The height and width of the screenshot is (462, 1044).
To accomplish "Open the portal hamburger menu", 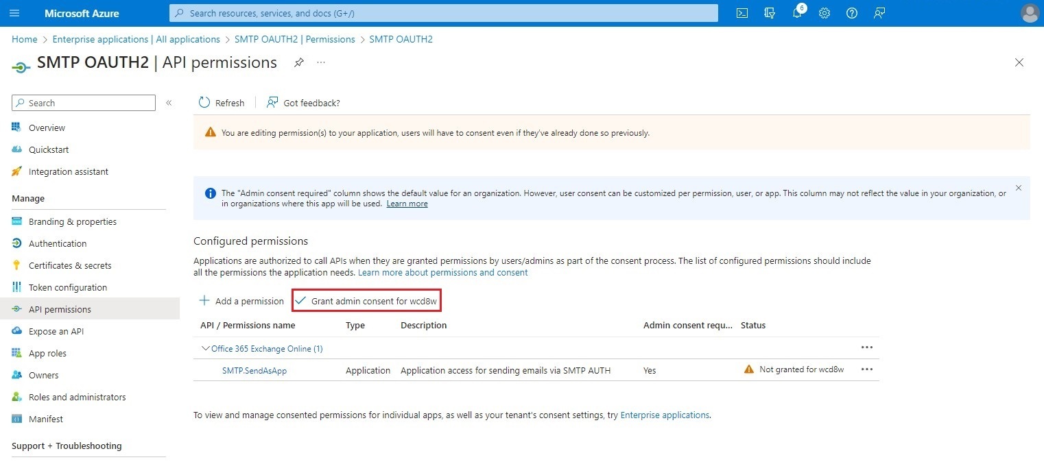I will point(14,13).
